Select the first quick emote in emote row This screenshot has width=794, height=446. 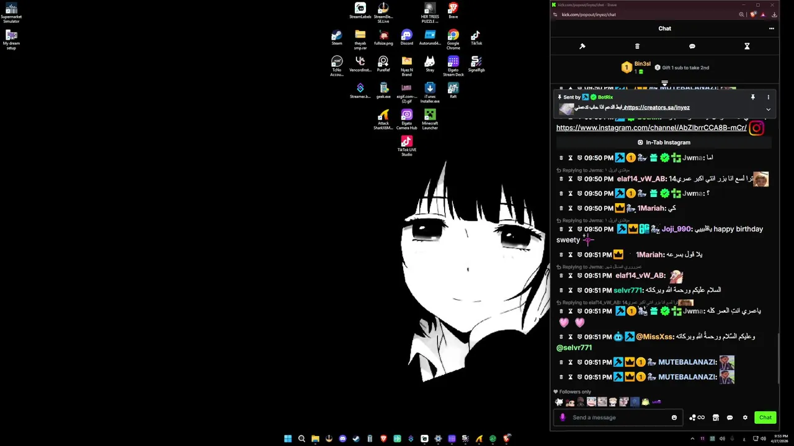559,402
